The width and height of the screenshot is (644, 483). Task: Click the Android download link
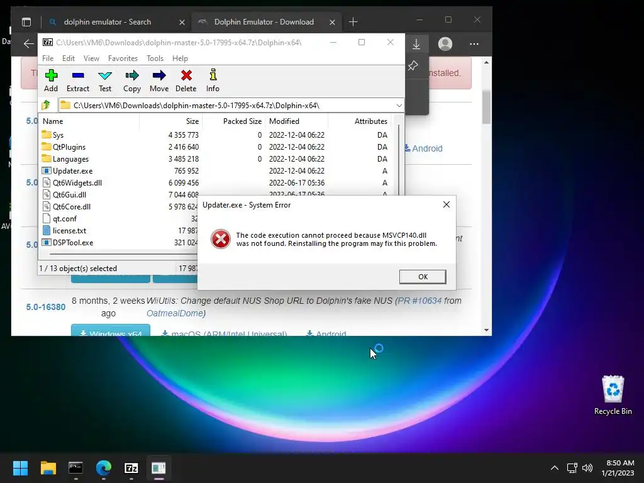(x=423, y=148)
